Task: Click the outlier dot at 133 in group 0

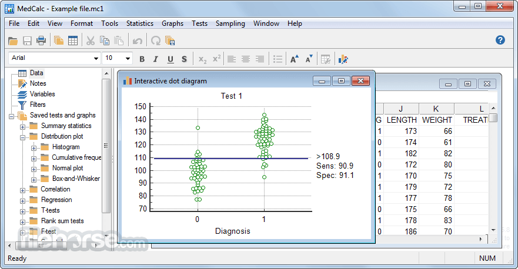Action: pyautogui.click(x=198, y=128)
